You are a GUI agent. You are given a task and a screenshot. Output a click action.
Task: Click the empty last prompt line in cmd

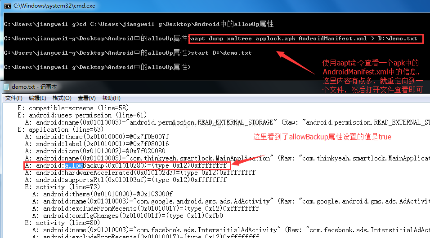coord(97,67)
